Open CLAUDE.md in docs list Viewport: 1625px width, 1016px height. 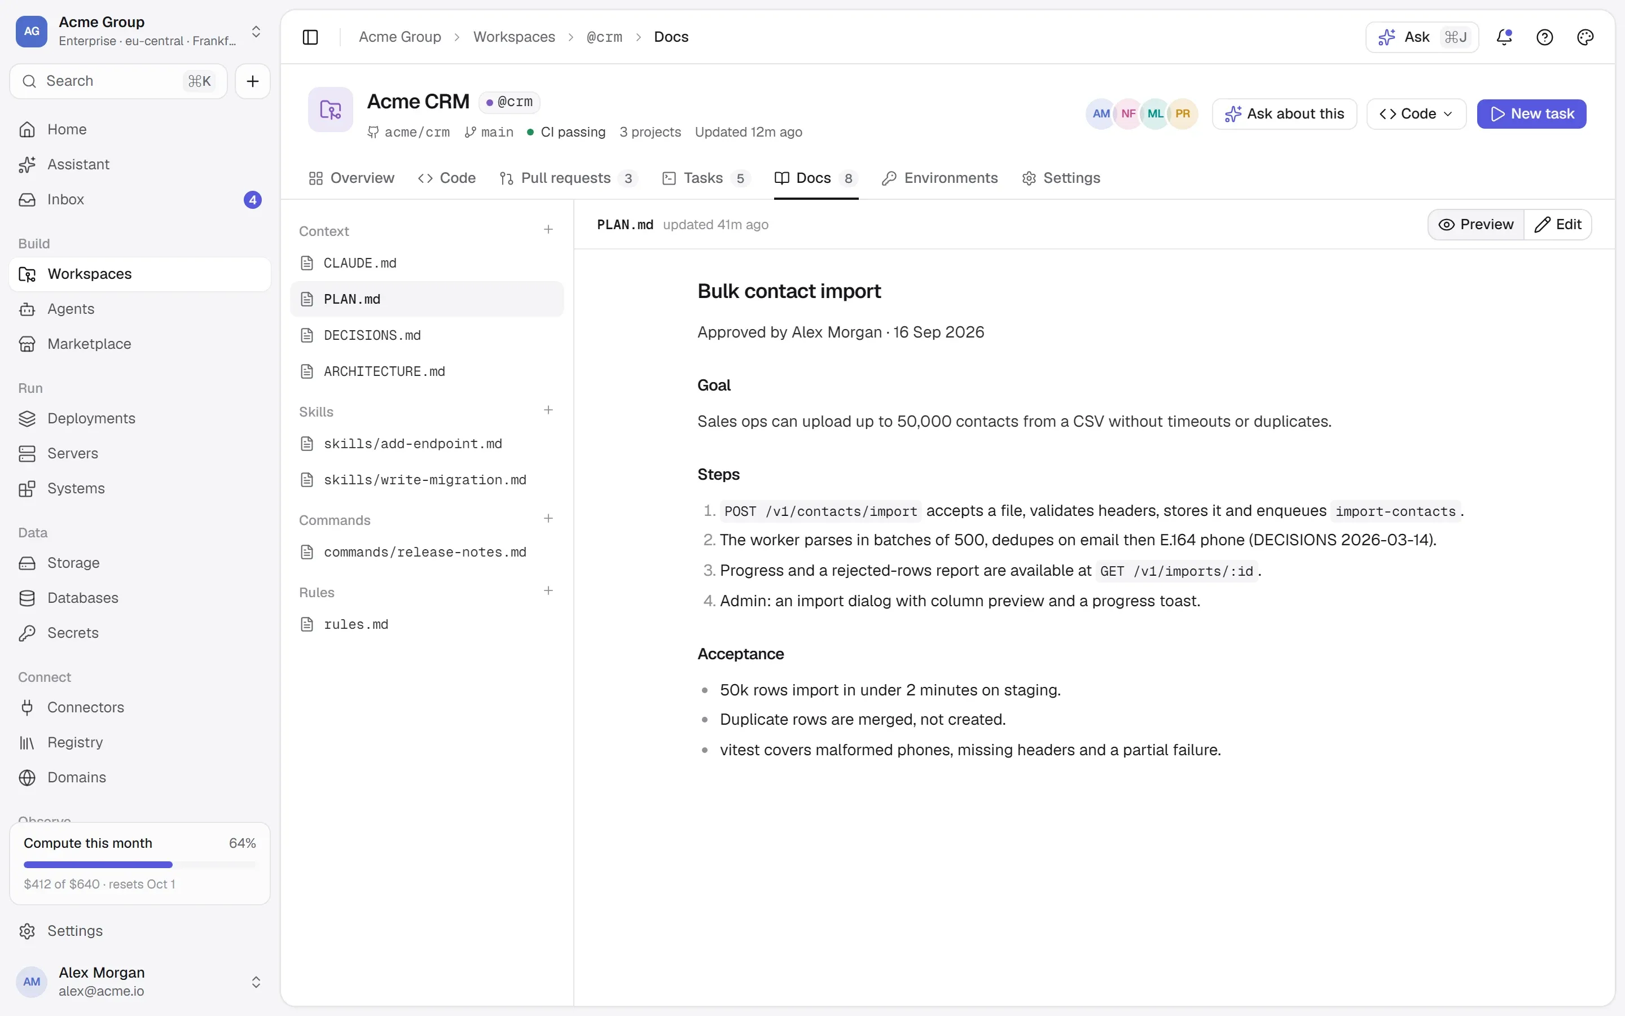click(427, 262)
